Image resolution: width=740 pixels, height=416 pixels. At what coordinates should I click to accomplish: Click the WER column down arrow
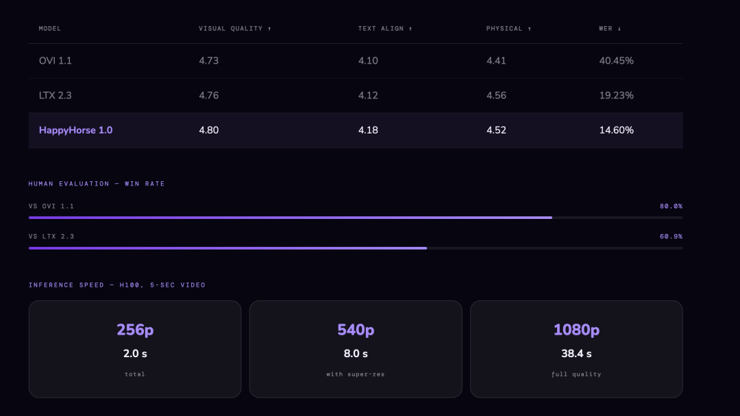619,29
